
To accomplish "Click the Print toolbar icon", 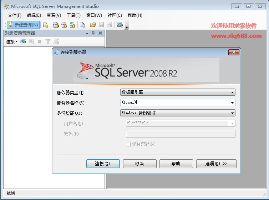I will coord(110,25).
